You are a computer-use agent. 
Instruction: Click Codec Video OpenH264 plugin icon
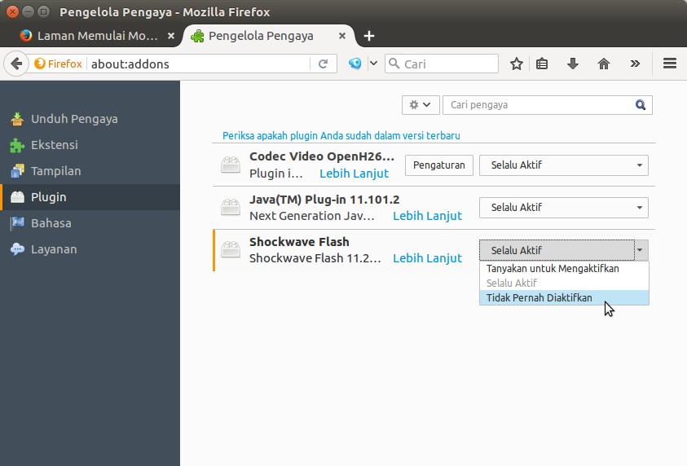coord(231,165)
